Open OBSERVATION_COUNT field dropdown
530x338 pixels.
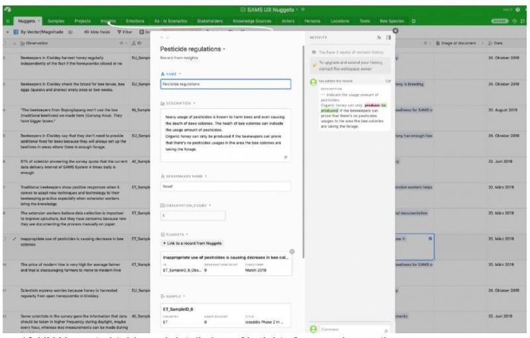tap(210, 205)
